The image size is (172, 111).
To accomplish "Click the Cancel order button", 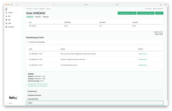I will pyautogui.click(x=43, y=85).
